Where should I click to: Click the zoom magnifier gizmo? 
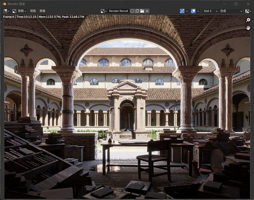[x=248, y=20]
